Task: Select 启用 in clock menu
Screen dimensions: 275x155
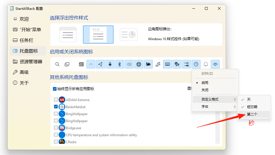Action: tap(215, 83)
